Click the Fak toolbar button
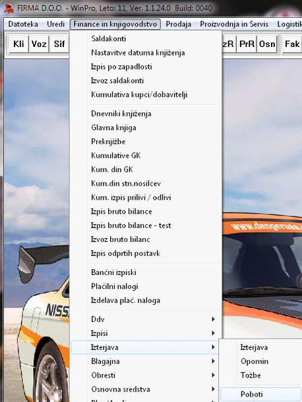302x402 pixels. (x=292, y=44)
